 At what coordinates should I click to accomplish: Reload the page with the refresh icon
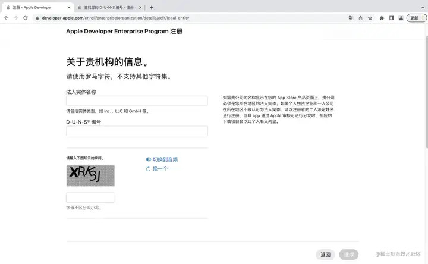click(x=26, y=18)
